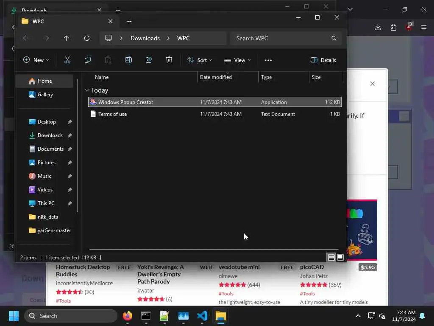The height and width of the screenshot is (326, 434).
Task: Open the terminal from the taskbar
Action: pyautogui.click(x=146, y=316)
